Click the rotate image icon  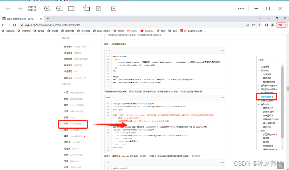click(86, 8)
